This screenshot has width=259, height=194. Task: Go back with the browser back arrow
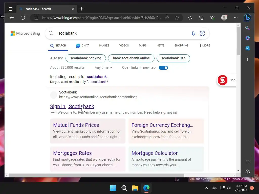(12, 18)
